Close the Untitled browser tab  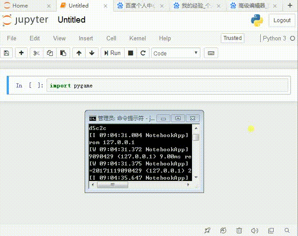pyautogui.click(x=105, y=6)
